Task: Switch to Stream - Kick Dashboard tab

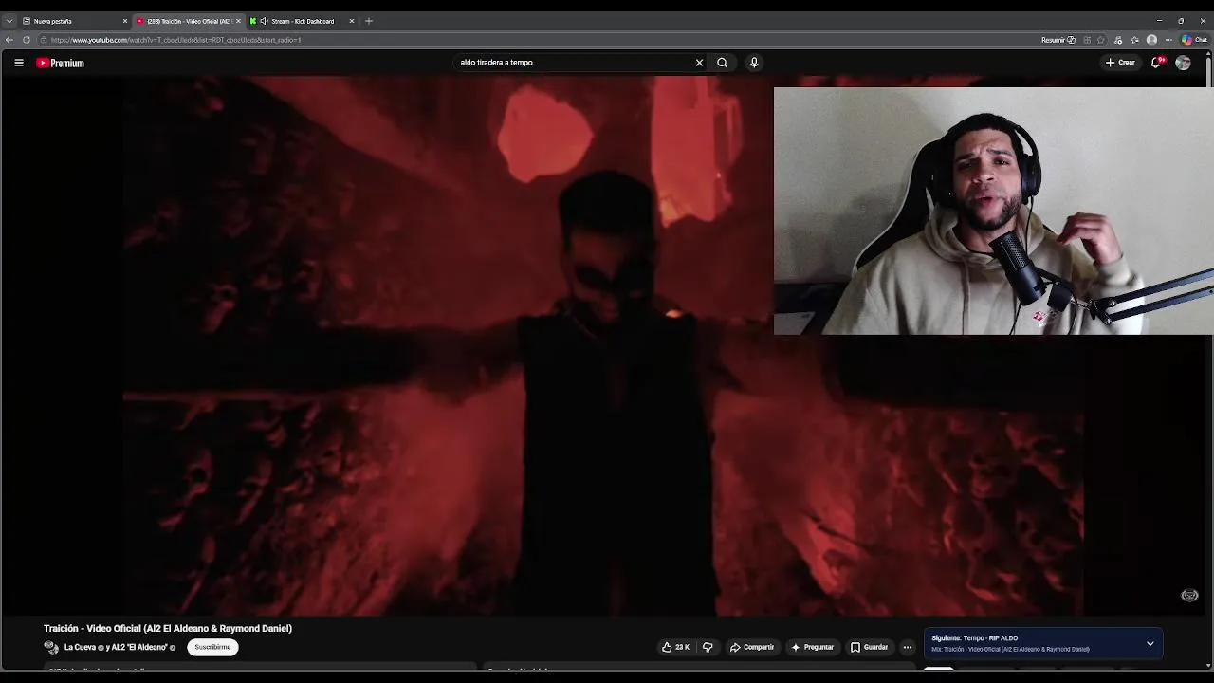Action: [x=303, y=21]
